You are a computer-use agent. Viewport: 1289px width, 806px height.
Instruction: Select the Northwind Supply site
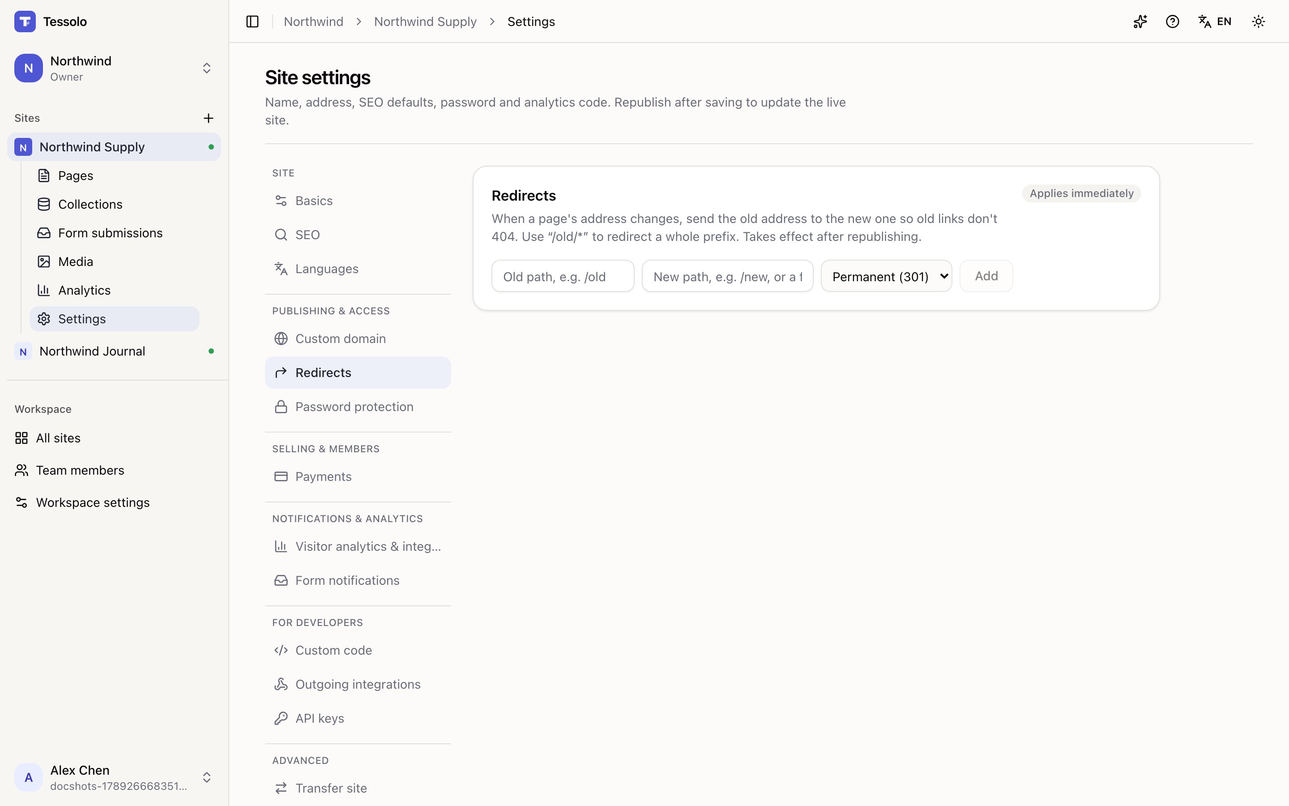114,147
